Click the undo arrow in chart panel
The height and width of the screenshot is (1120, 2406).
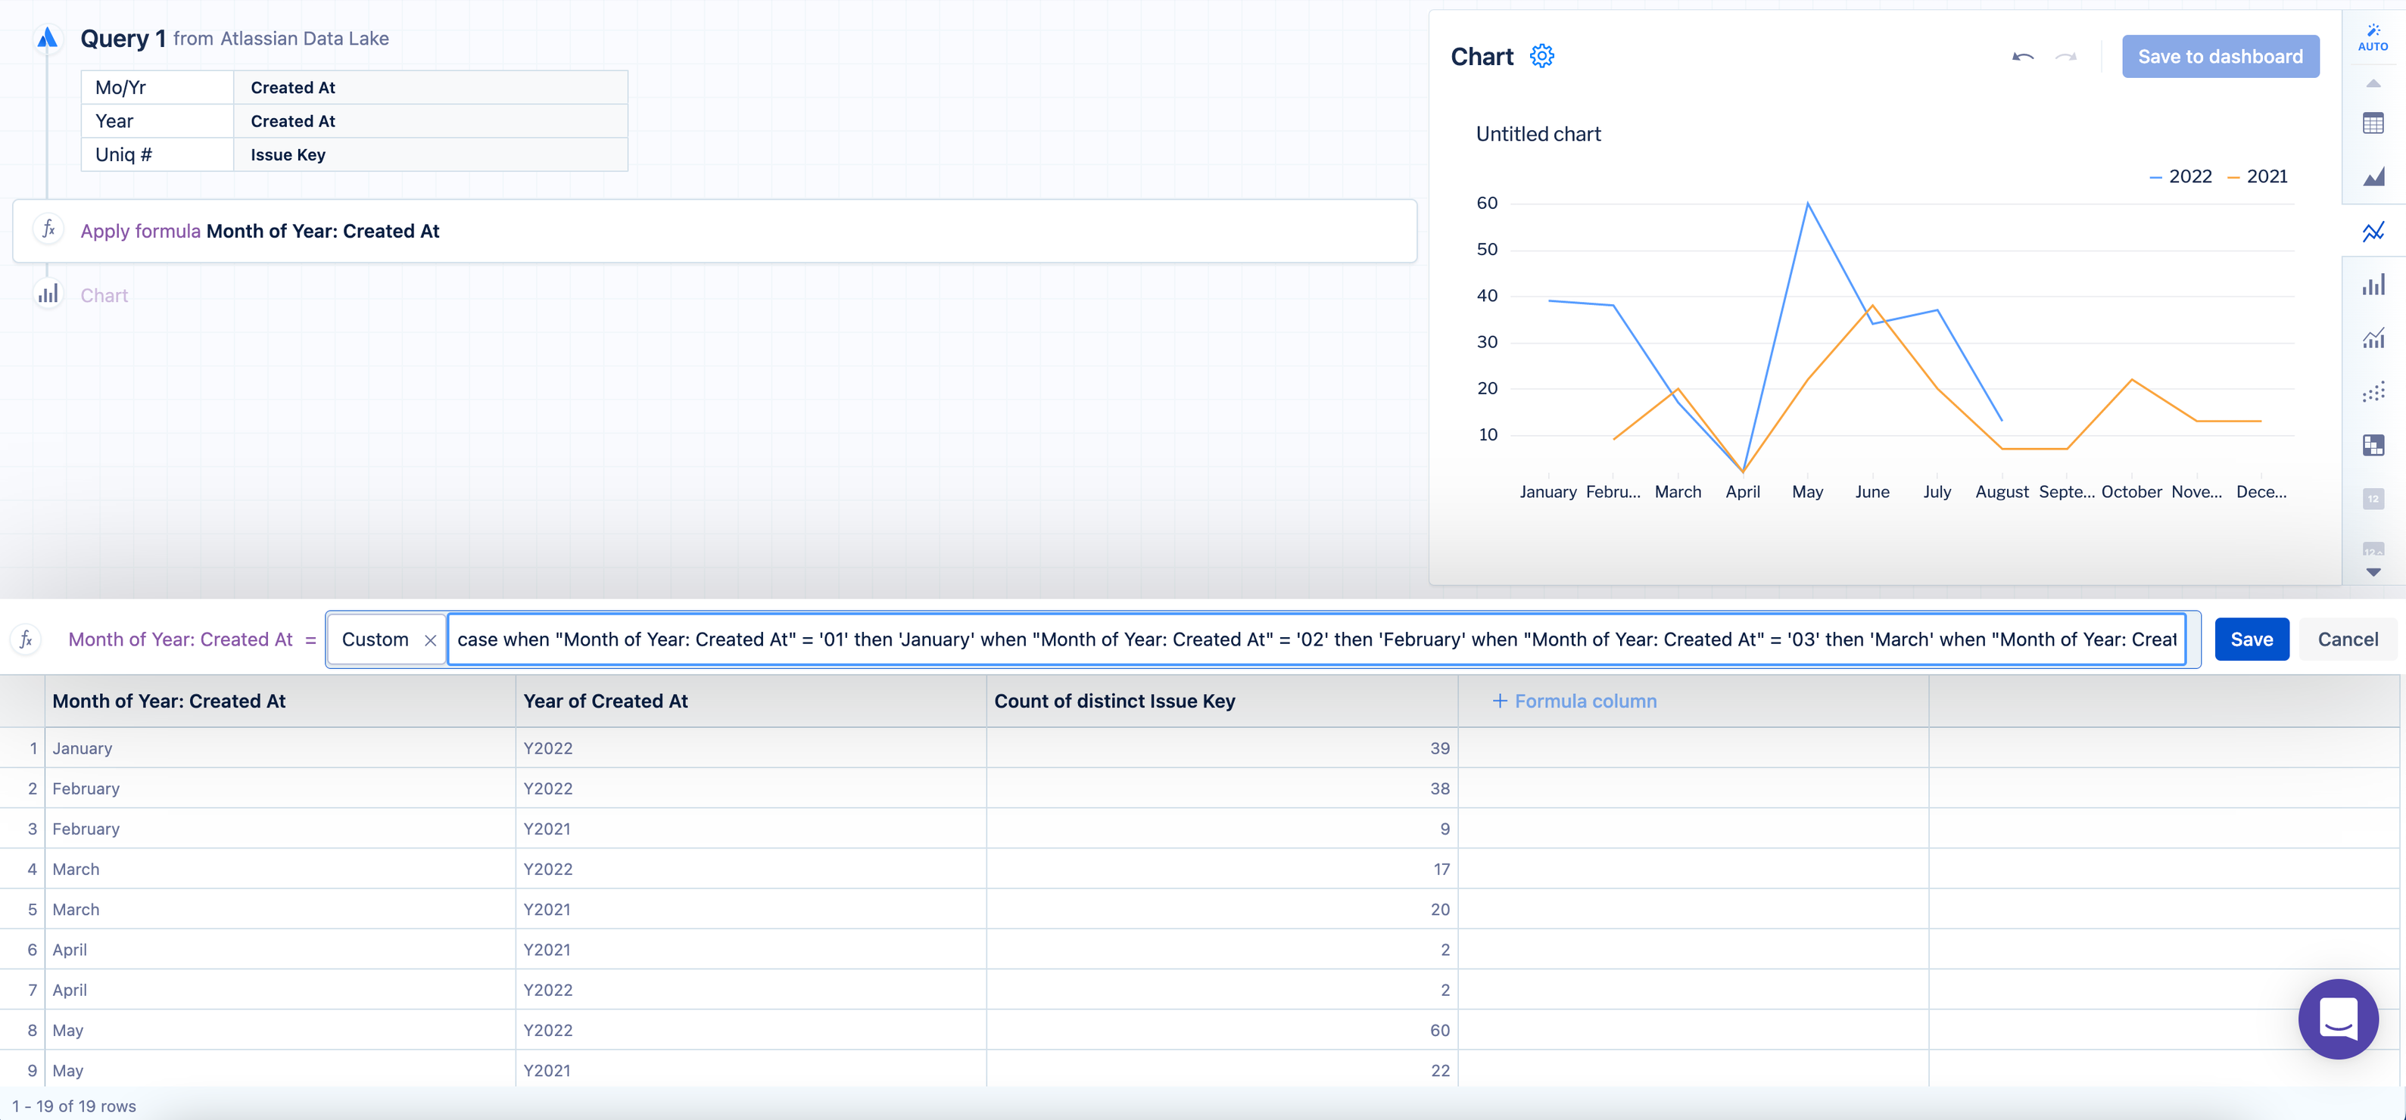click(2022, 57)
